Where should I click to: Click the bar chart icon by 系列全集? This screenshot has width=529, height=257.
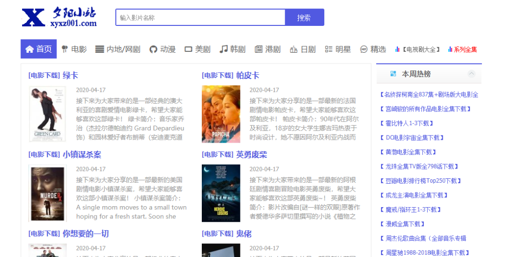tap(450, 49)
